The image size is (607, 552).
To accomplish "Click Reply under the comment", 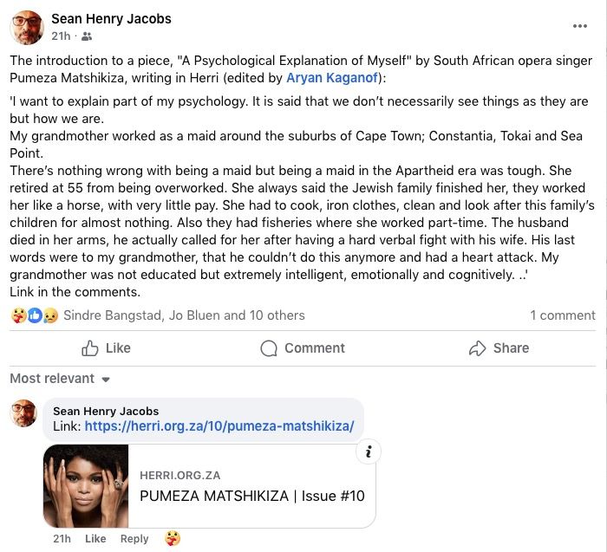I will tap(134, 538).
